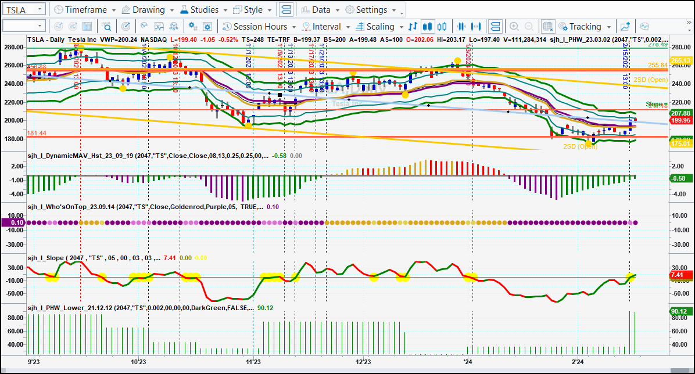Open the Scaling dropdown
The image size is (695, 374).
380,27
